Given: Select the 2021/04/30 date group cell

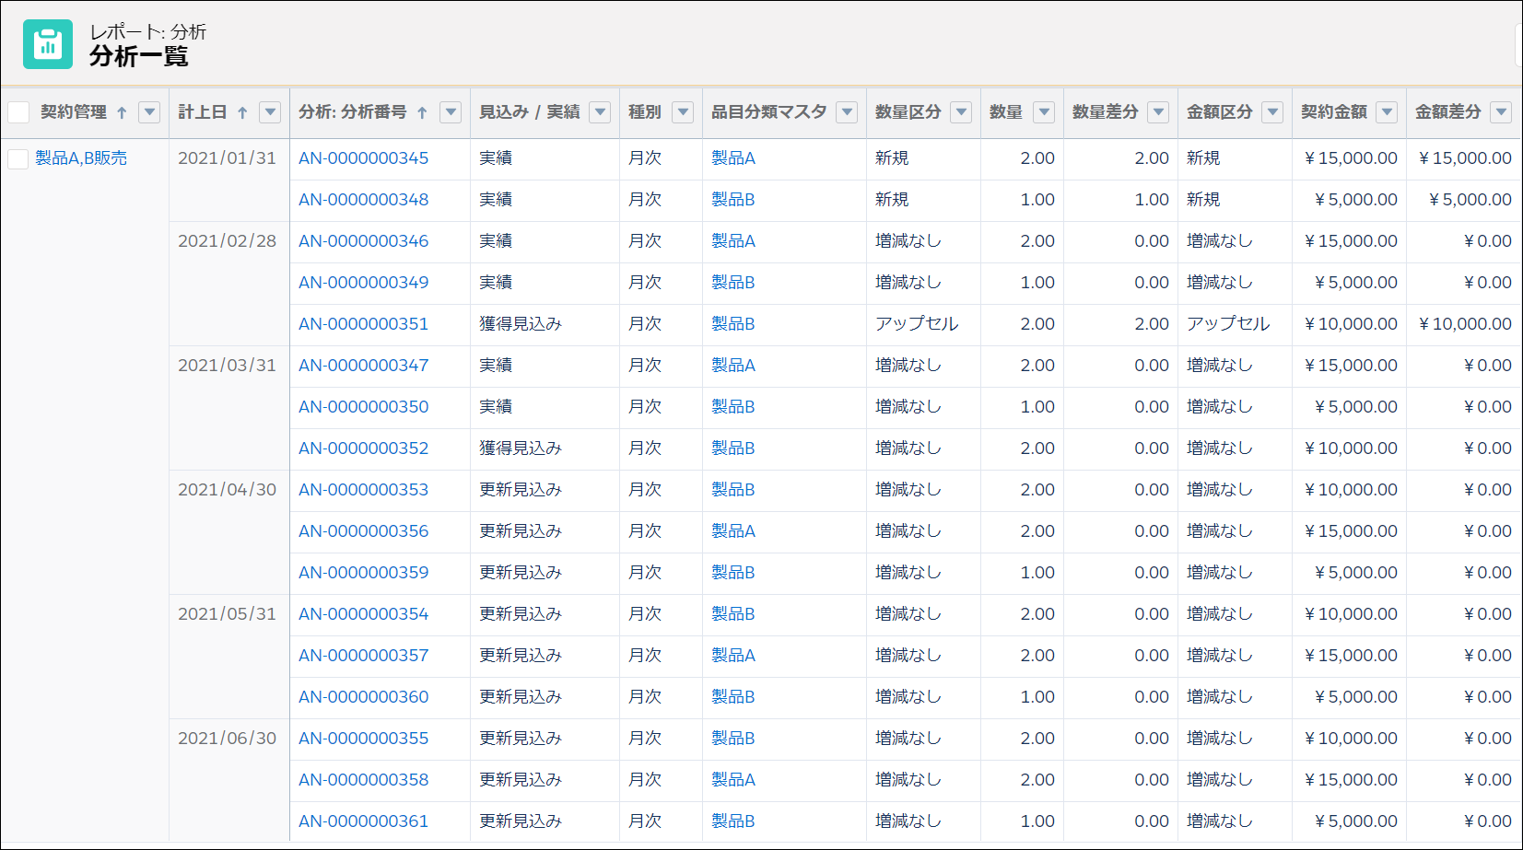Looking at the screenshot, I should [227, 490].
